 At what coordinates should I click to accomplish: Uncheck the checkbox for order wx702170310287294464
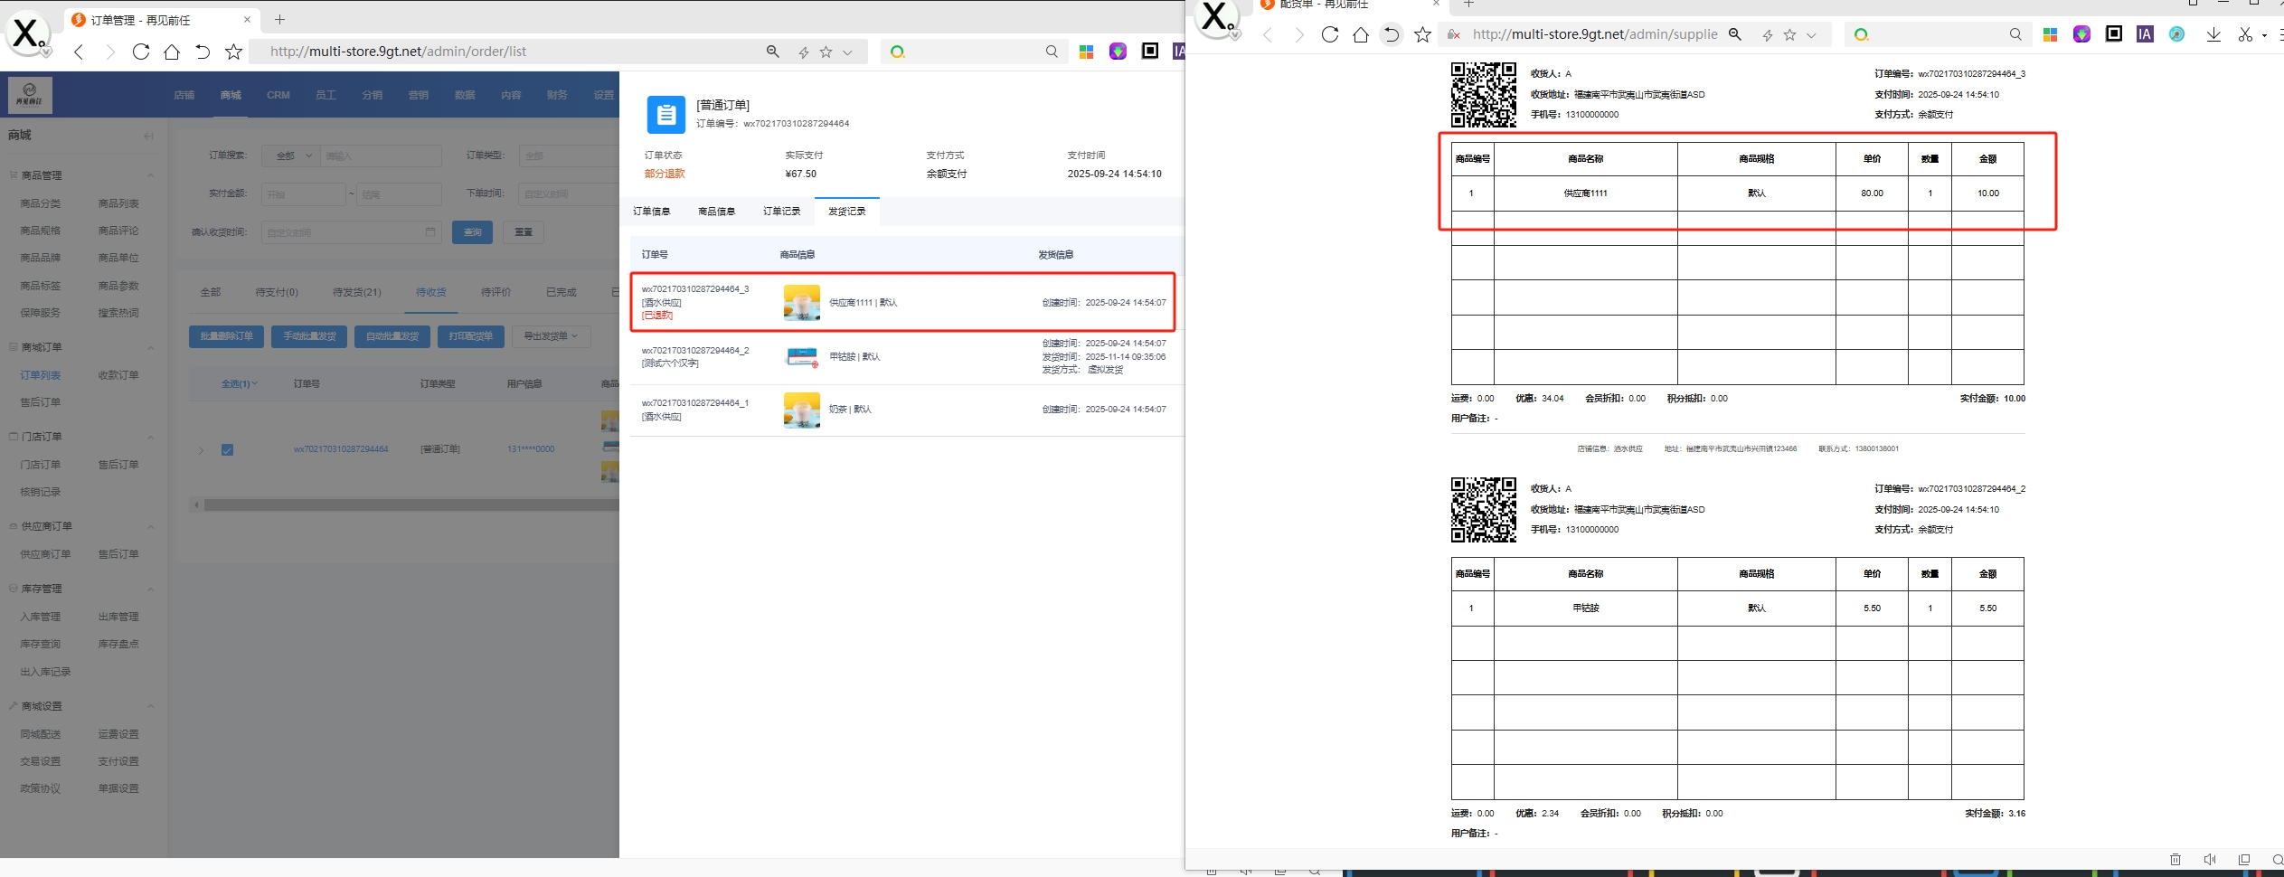tap(228, 449)
